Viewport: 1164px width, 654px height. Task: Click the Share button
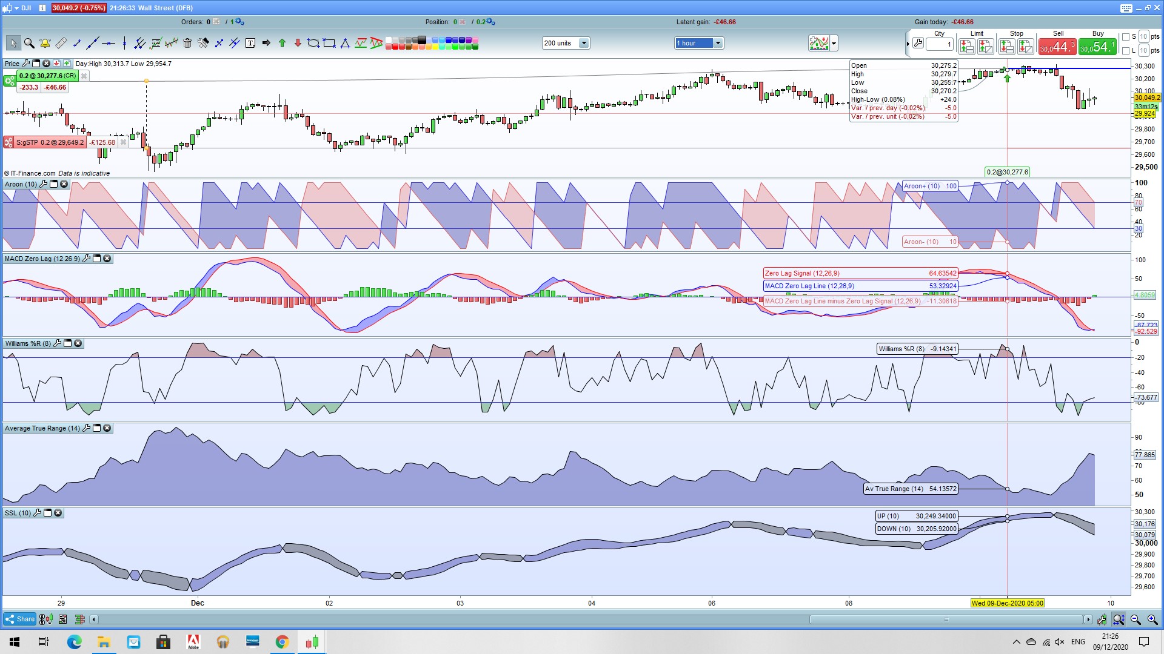click(19, 619)
